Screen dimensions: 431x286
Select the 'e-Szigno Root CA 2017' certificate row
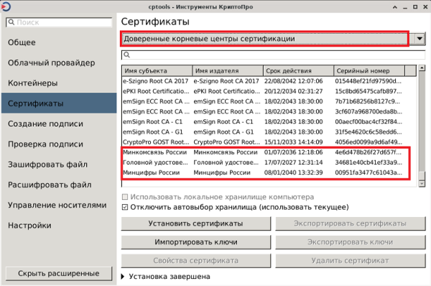tap(269, 81)
